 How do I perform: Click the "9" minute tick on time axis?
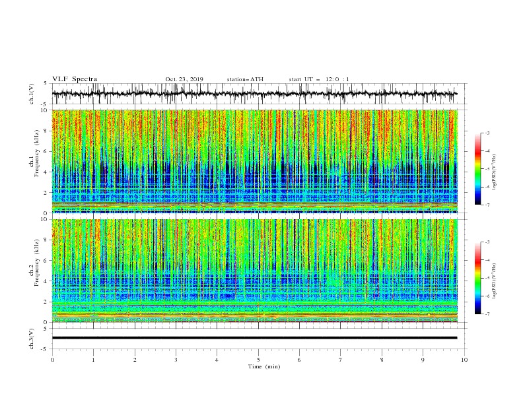pyautogui.click(x=423, y=360)
